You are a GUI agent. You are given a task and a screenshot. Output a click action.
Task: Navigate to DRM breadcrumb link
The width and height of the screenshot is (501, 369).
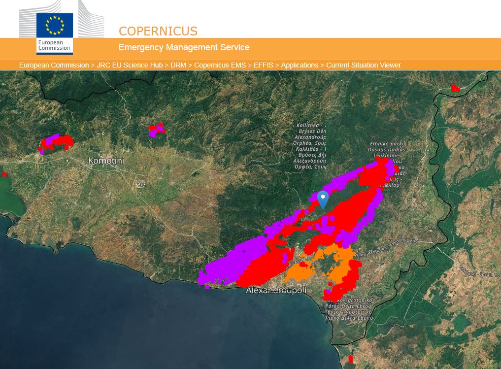coord(178,65)
